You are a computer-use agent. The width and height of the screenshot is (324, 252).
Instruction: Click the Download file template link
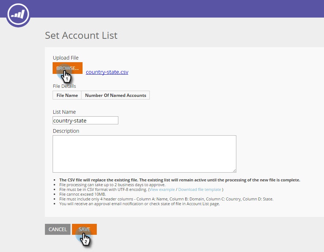coord(199,189)
